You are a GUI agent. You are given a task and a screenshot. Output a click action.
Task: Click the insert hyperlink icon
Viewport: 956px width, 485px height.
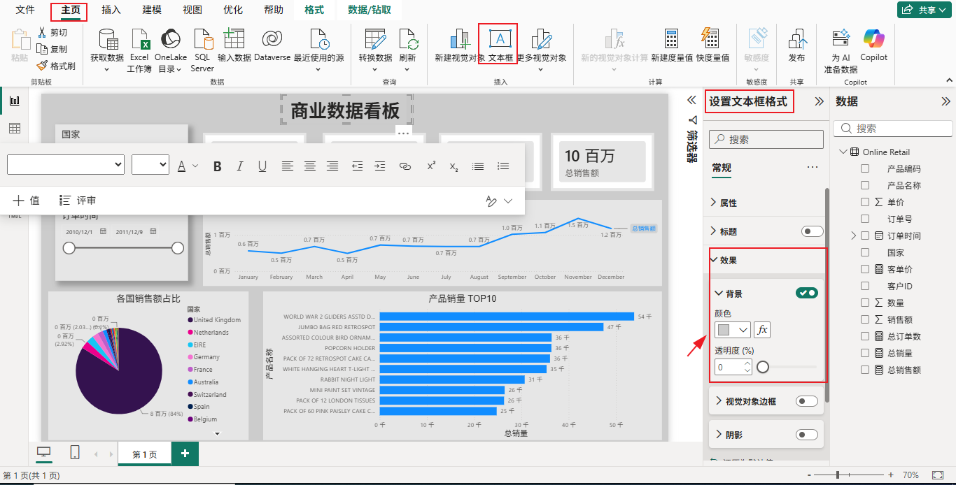tap(405, 166)
